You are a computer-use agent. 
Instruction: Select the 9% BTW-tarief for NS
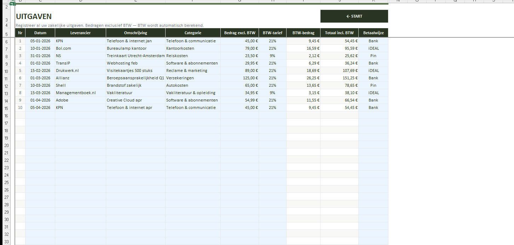pyautogui.click(x=272, y=56)
